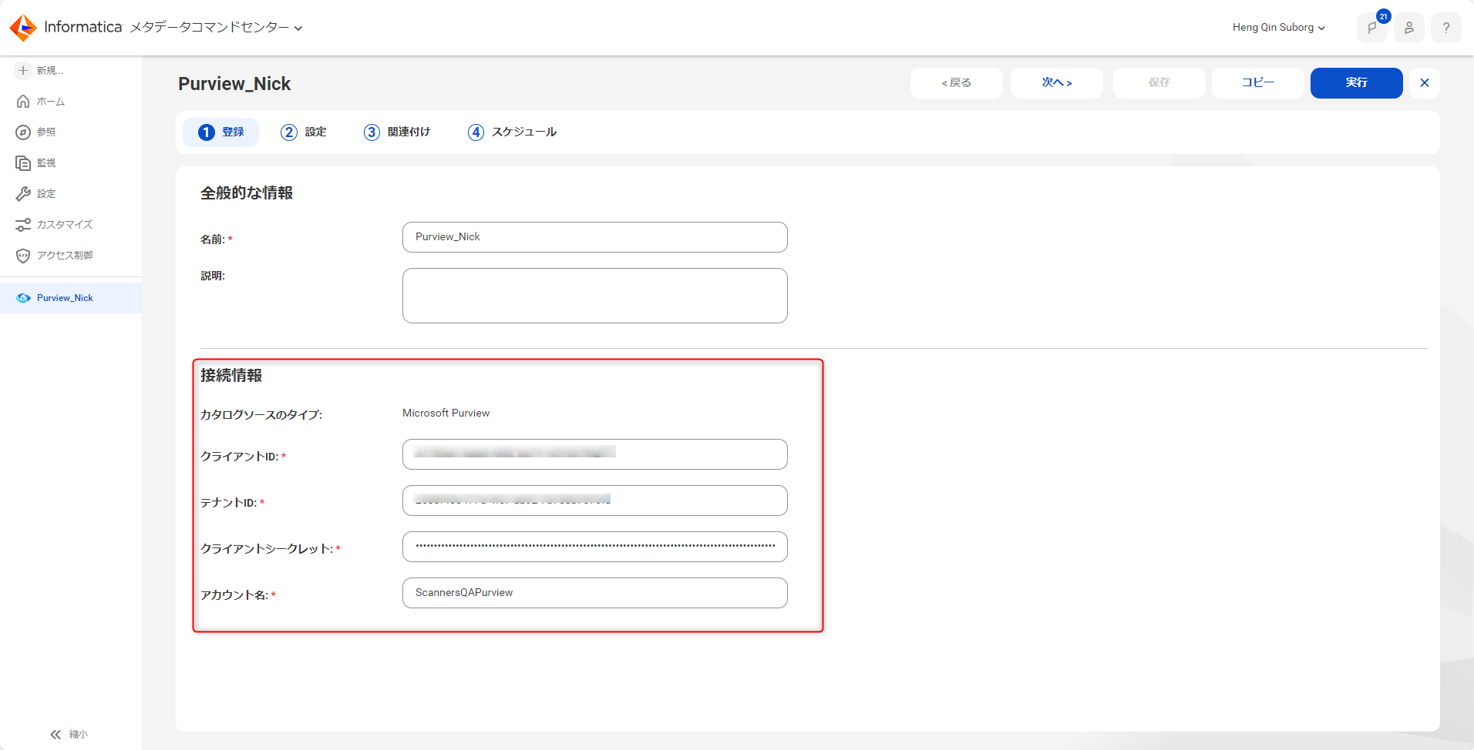Click the 接続情報 section heading

pyautogui.click(x=231, y=376)
